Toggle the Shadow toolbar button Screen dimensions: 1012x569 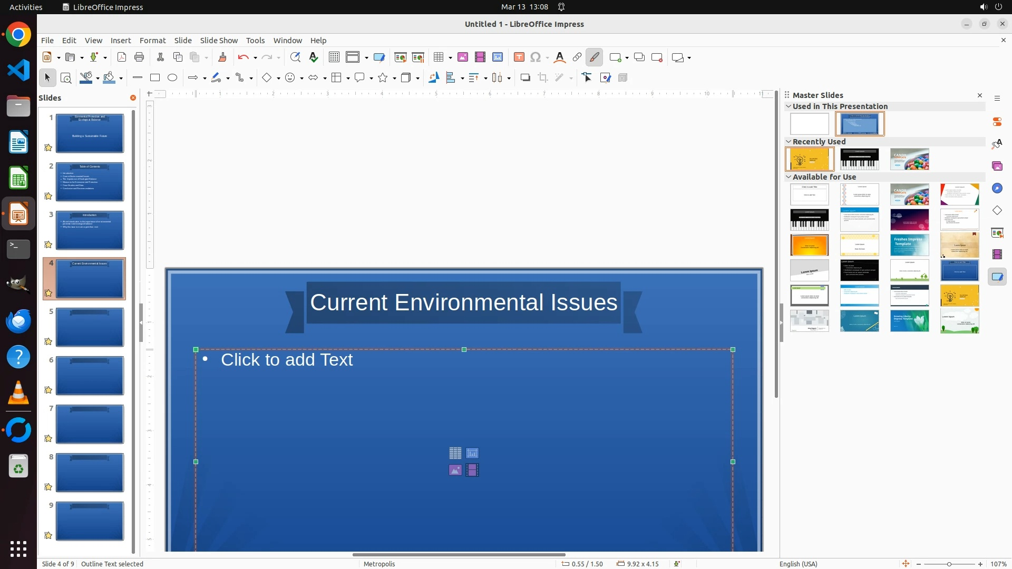point(525,78)
